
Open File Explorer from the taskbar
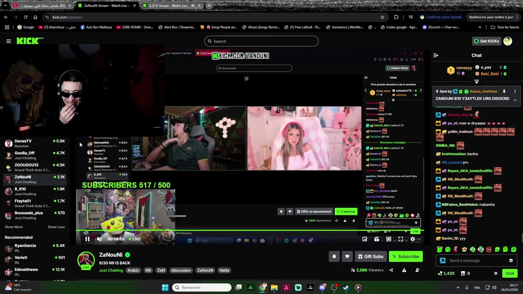[274, 287]
